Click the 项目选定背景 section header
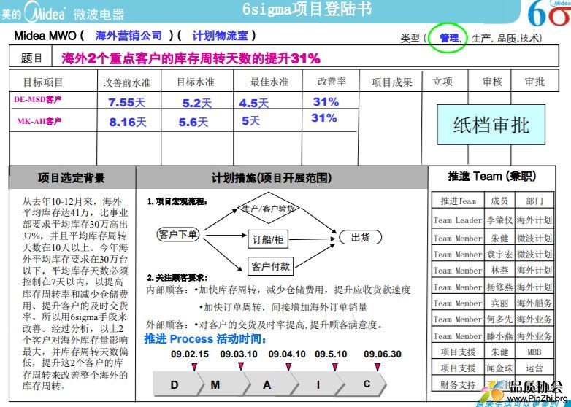Image resolution: width=571 pixels, height=407 pixels. [72, 178]
